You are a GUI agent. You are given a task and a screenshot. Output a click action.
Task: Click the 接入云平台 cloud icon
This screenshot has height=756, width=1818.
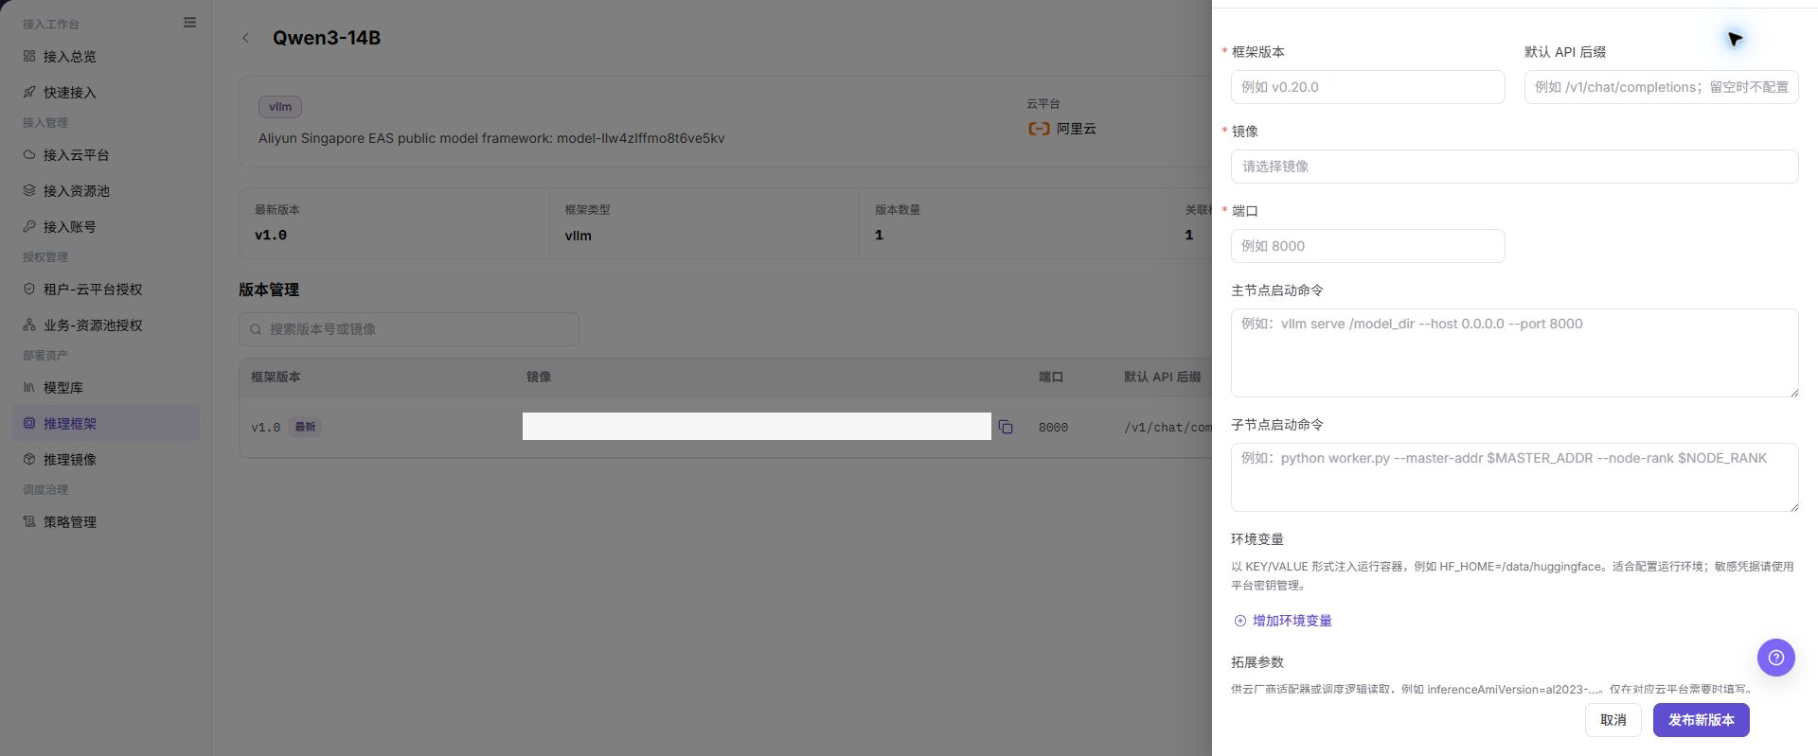29,155
